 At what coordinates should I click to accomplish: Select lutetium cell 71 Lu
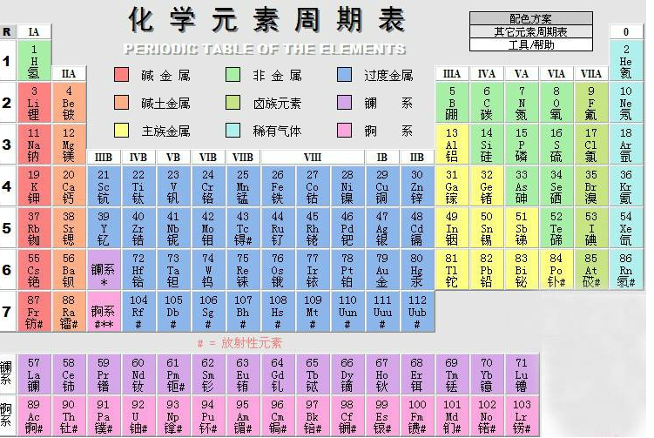pos(522,374)
